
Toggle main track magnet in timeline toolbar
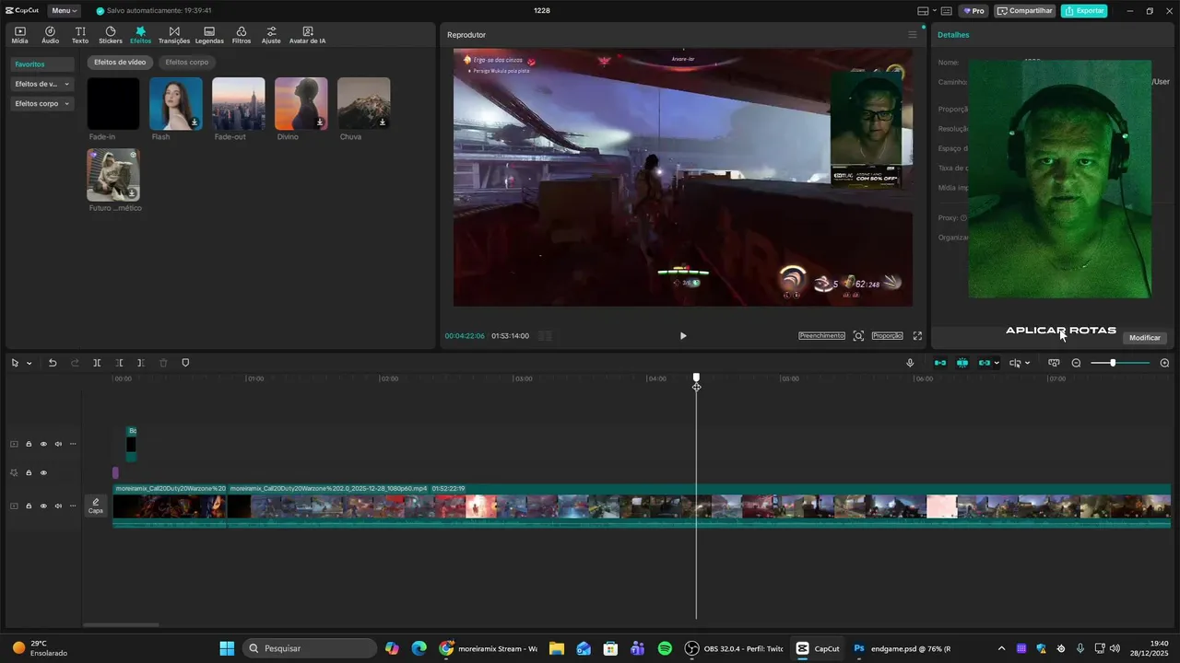click(940, 363)
